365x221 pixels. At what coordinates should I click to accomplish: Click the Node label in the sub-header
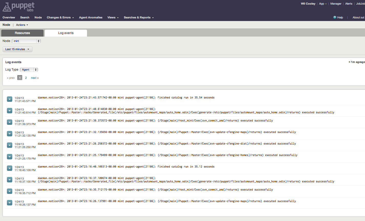[x=6, y=25]
